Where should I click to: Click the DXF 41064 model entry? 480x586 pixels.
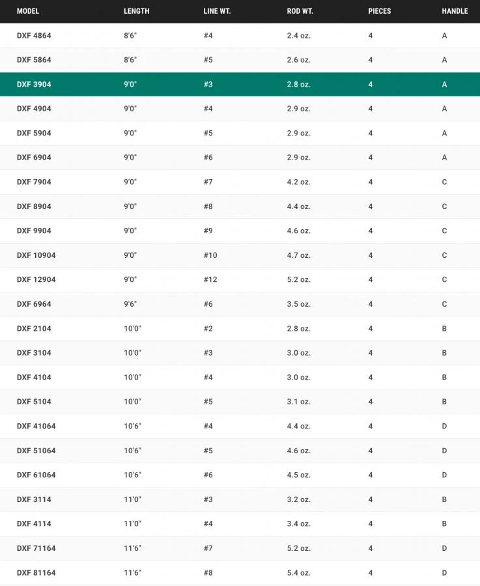point(36,426)
